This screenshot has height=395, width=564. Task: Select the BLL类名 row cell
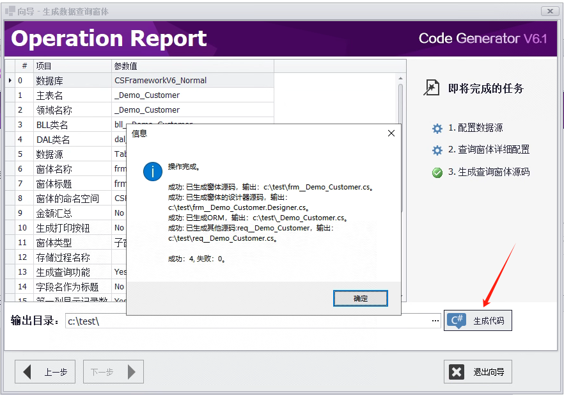[x=72, y=125]
